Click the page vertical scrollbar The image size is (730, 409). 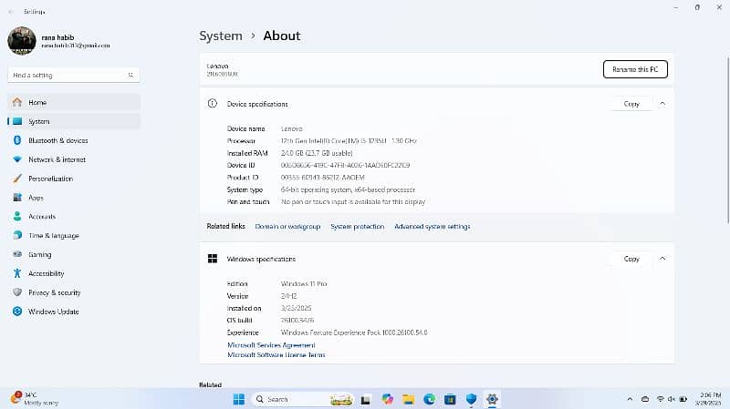coord(727,139)
